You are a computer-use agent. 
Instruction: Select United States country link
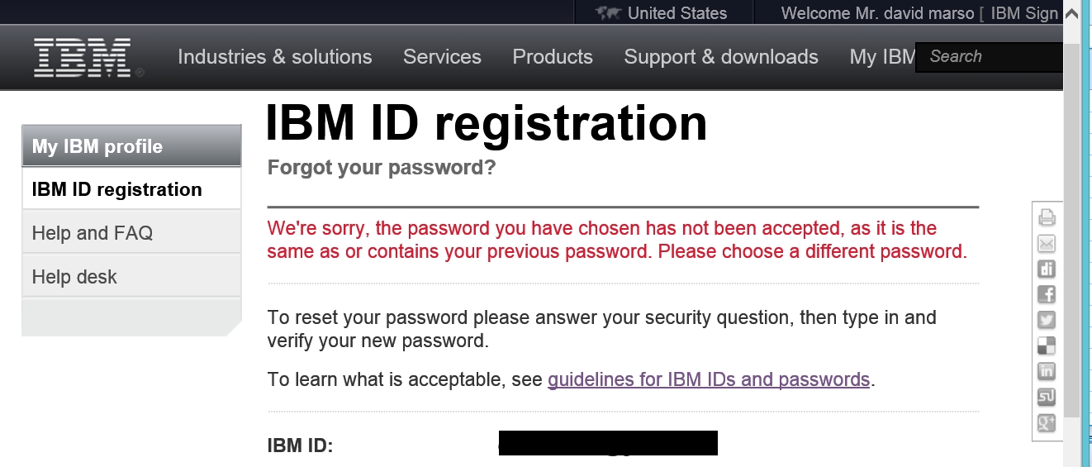(x=677, y=13)
